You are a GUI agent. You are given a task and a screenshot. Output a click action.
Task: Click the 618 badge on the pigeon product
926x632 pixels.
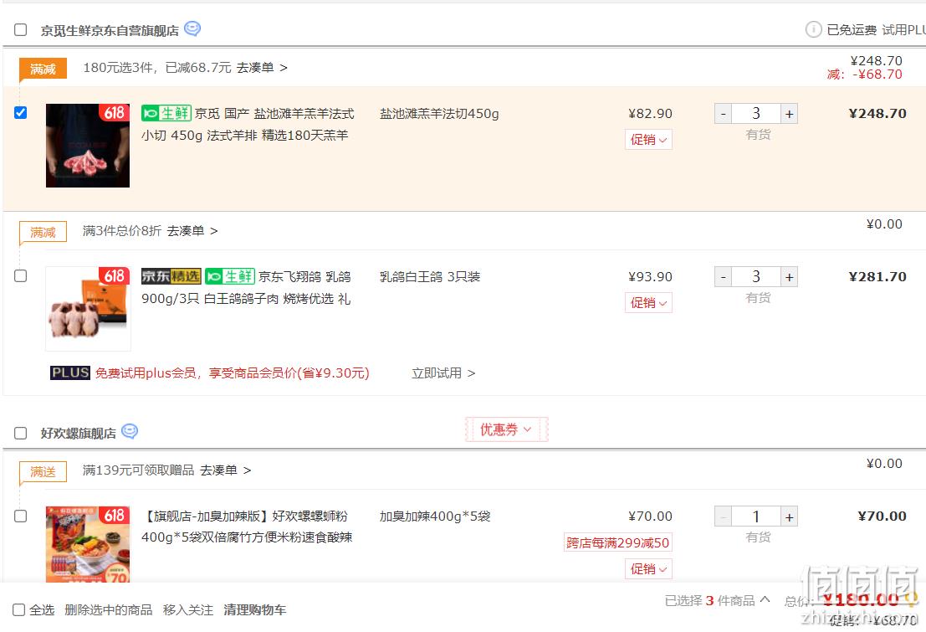pyautogui.click(x=114, y=275)
